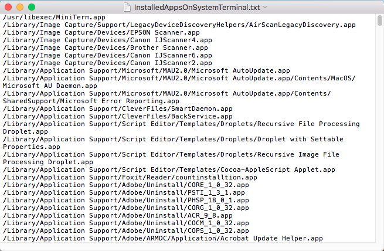Place cursor in the /usr/libexec/MiniTerm.app line

(x=54, y=18)
